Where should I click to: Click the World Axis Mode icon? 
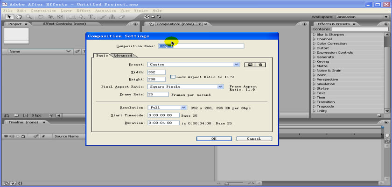coord(153,17)
